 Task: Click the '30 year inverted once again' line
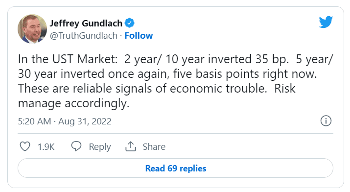pos(167,74)
